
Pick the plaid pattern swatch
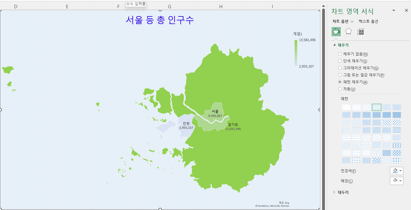[x=397, y=145]
